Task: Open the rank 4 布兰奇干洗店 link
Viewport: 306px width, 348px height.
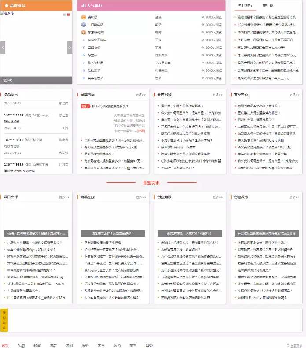Action: pos(97,40)
